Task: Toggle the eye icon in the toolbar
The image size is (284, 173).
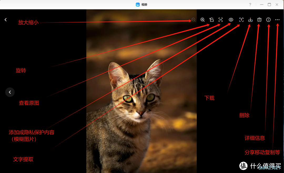Action: [x=231, y=20]
